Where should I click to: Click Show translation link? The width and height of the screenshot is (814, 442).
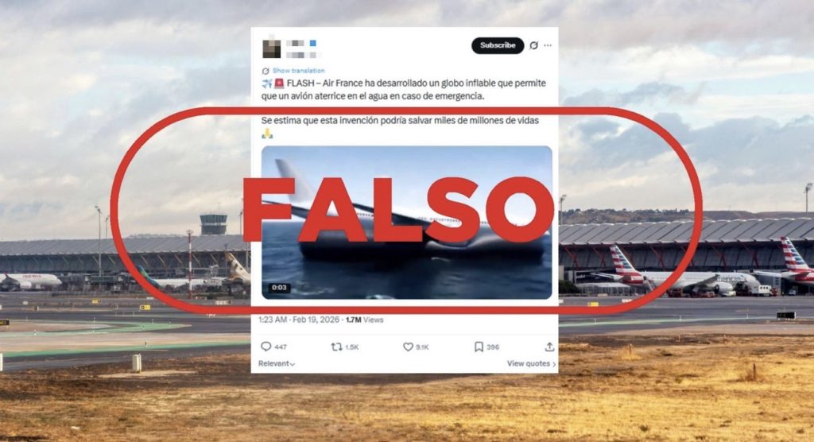click(299, 71)
